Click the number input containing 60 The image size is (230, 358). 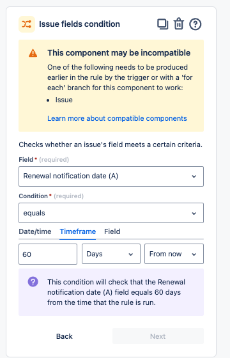coord(48,254)
